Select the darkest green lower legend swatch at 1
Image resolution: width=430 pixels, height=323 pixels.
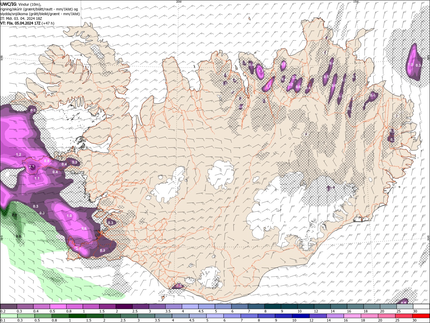[77, 316]
